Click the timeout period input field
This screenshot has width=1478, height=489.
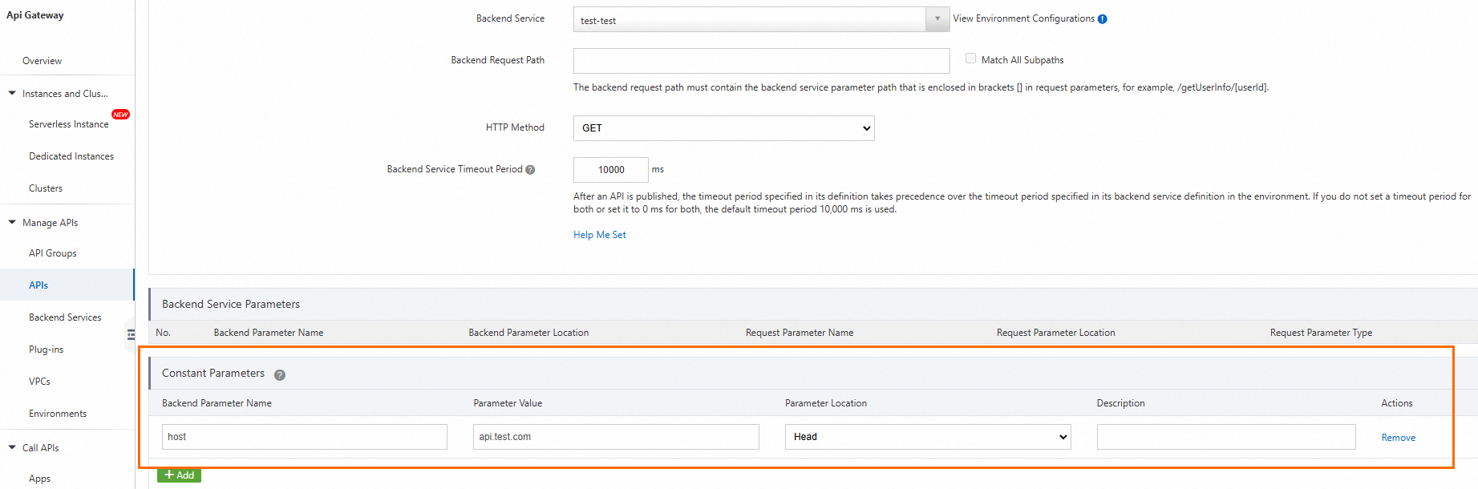610,170
